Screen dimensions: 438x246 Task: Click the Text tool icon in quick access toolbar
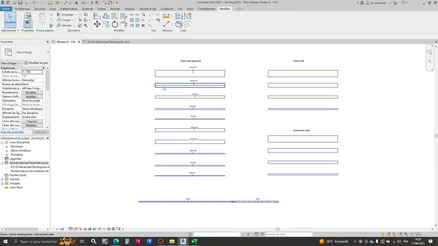pos(76,3)
